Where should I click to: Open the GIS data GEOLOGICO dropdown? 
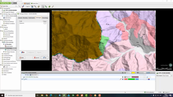point(34,75)
